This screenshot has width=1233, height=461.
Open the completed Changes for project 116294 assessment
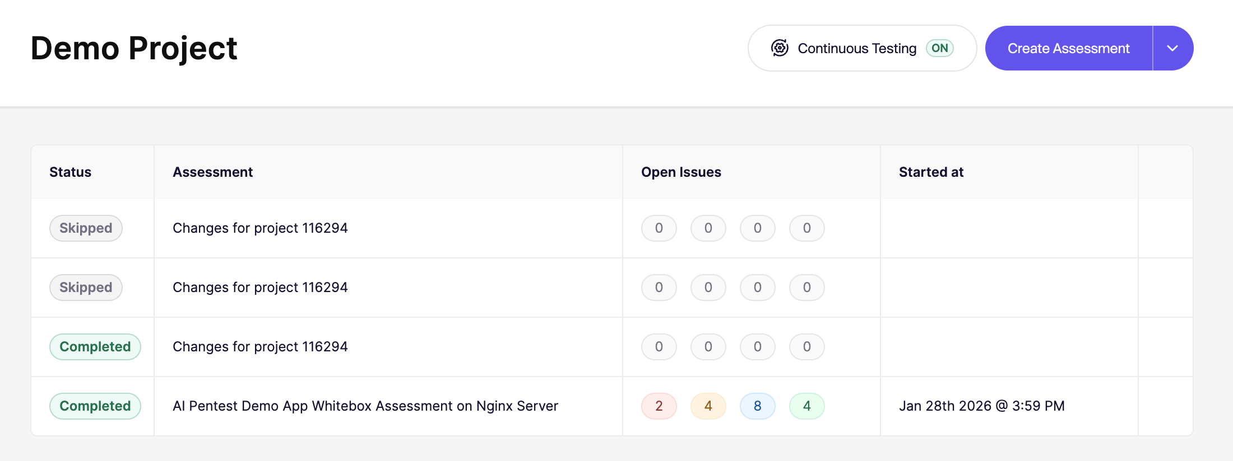click(x=260, y=347)
